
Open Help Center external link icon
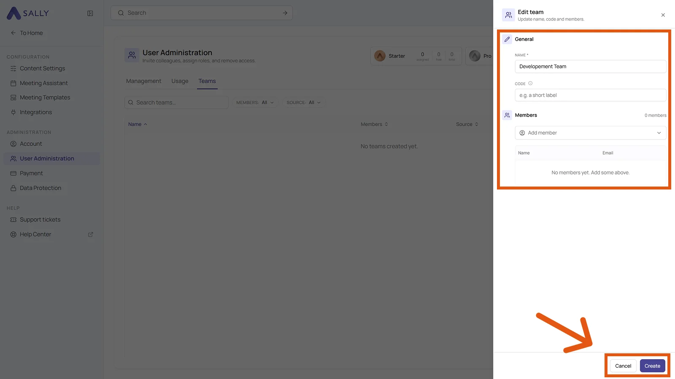[90, 235]
